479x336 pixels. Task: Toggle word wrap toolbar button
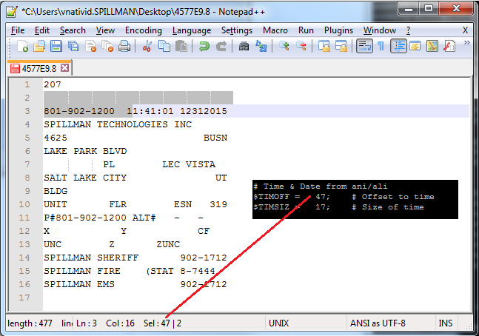coord(364,47)
